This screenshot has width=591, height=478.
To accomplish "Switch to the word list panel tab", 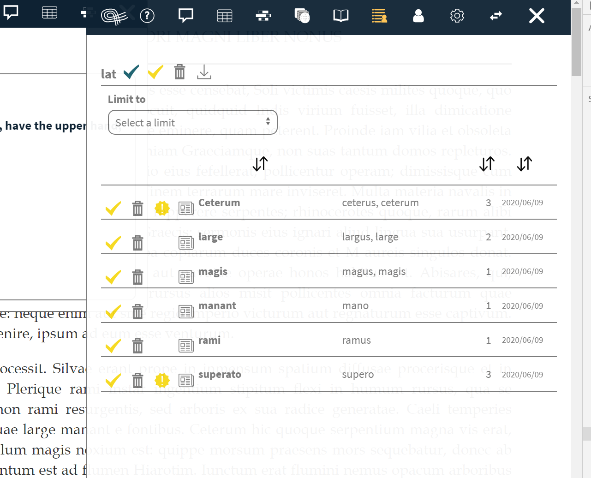I will coord(379,15).
